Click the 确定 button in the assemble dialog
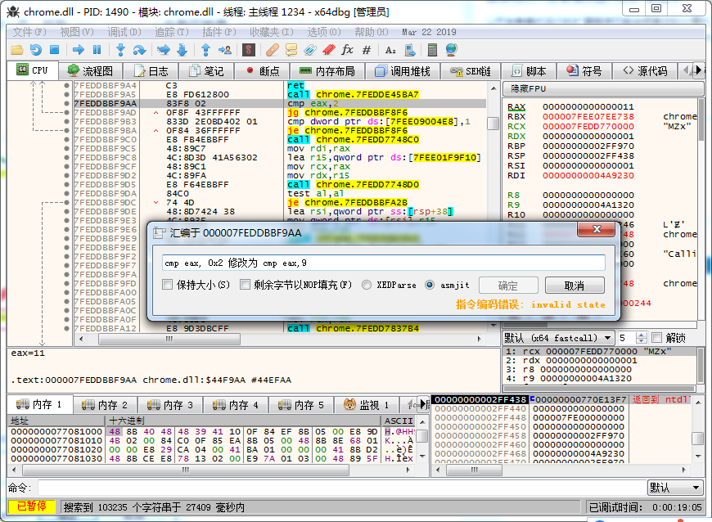Image resolution: width=712 pixels, height=522 pixels. point(508,286)
